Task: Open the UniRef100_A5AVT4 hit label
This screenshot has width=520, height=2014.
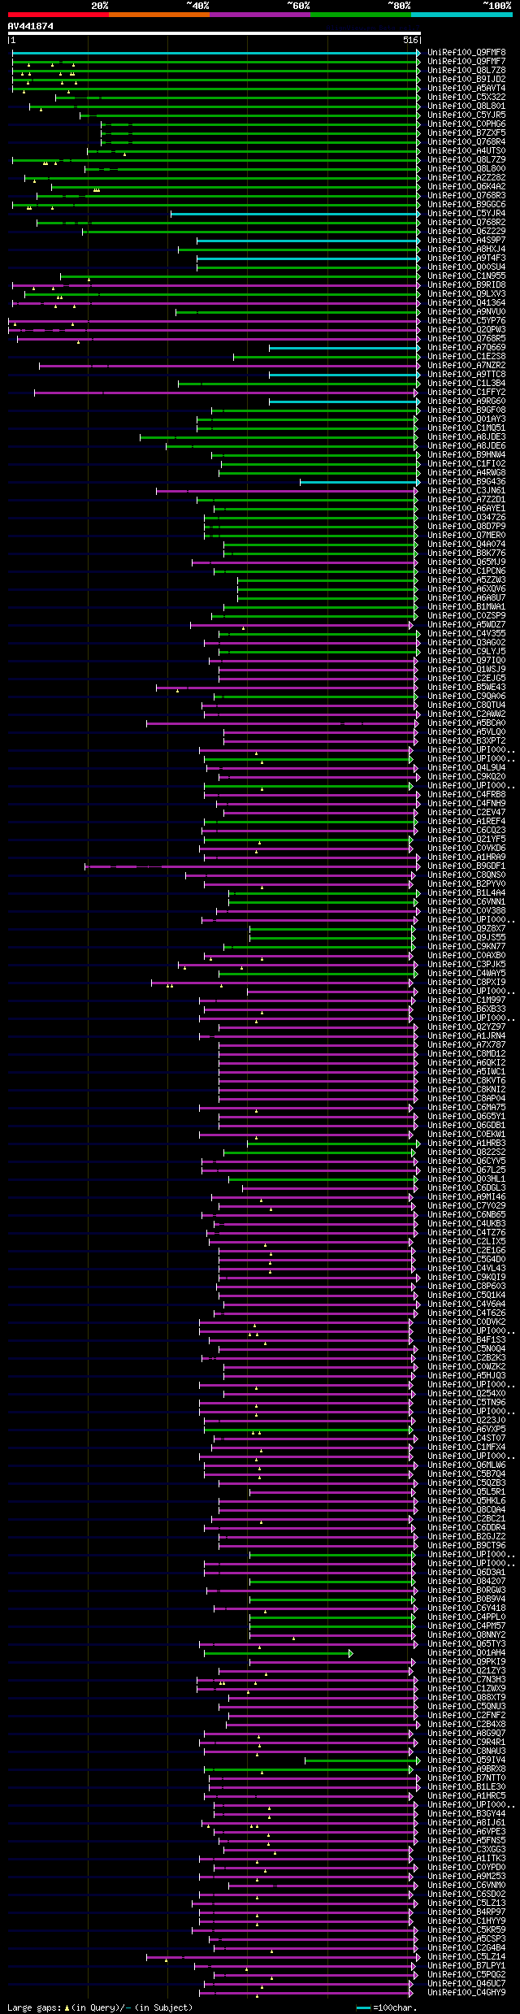Action: 466,89
